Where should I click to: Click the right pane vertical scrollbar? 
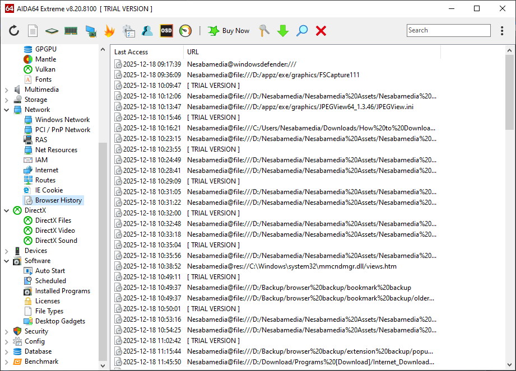coord(509,224)
